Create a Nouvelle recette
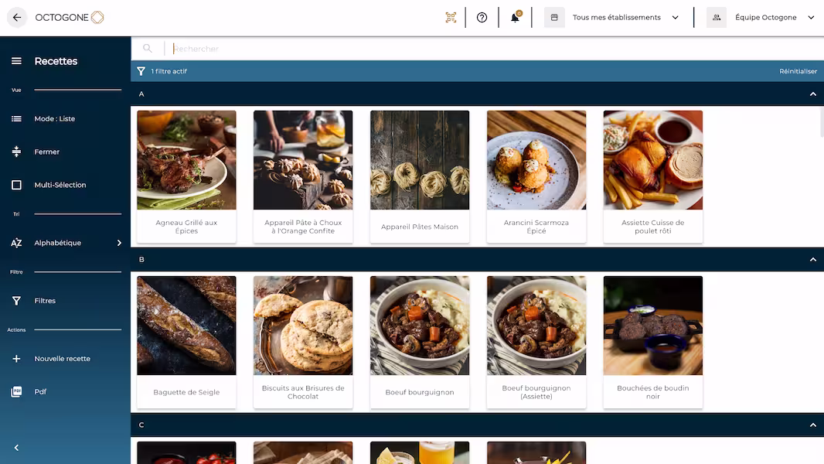 [x=62, y=359]
